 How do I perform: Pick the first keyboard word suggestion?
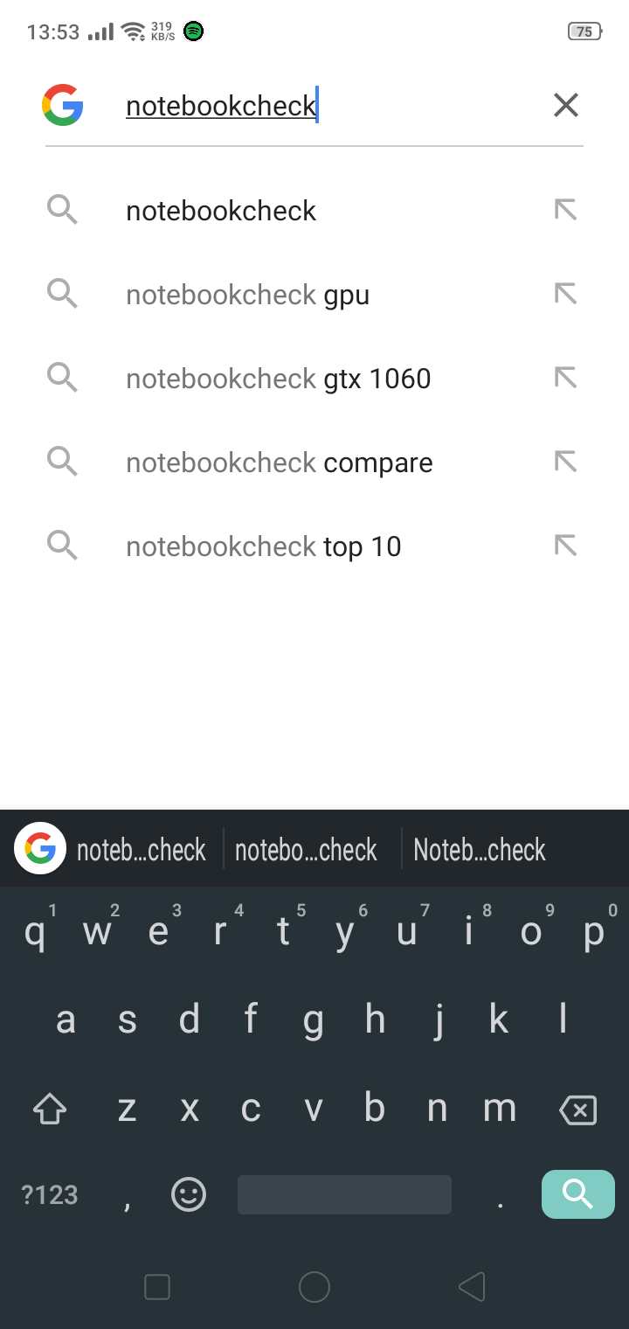coord(142,850)
